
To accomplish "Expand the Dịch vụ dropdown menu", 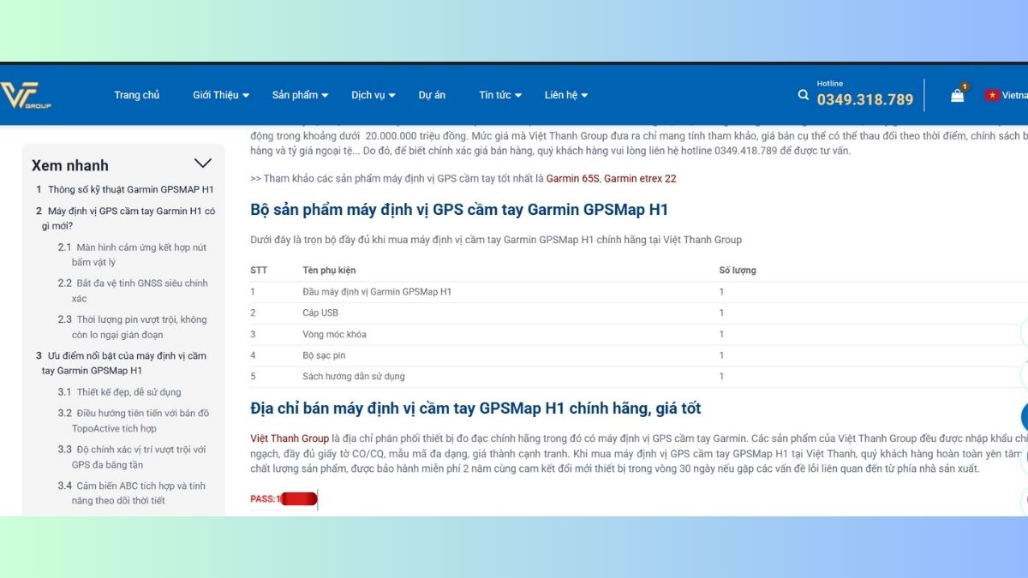I will [374, 95].
